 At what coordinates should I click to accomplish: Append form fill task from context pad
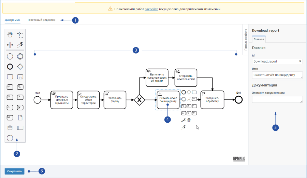pos(189,113)
